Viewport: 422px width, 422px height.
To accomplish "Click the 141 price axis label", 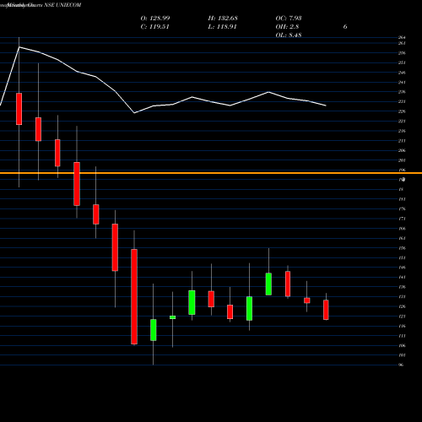I will (402, 277).
